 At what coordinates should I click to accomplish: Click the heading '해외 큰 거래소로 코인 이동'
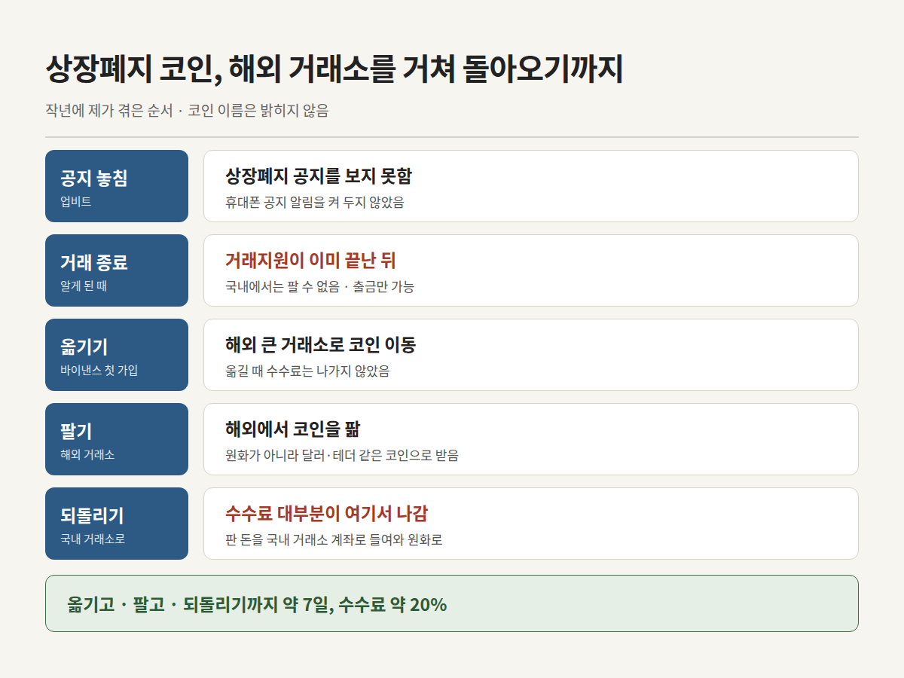320,345
